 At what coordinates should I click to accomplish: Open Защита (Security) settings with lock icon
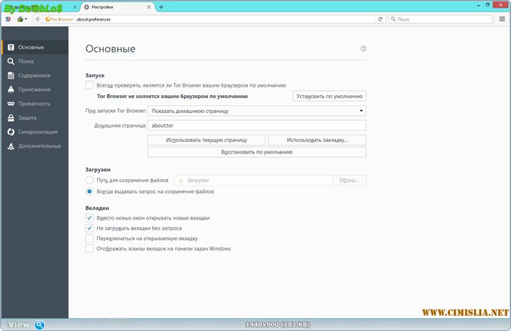pyautogui.click(x=27, y=118)
